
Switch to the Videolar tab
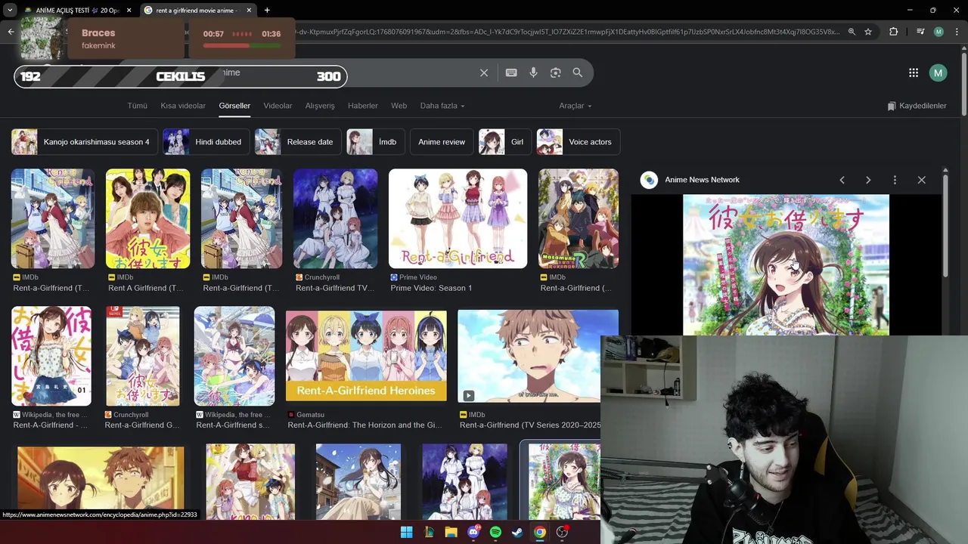coord(278,106)
